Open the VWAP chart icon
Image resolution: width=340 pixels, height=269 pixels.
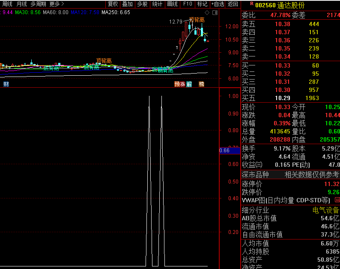[337, 200]
